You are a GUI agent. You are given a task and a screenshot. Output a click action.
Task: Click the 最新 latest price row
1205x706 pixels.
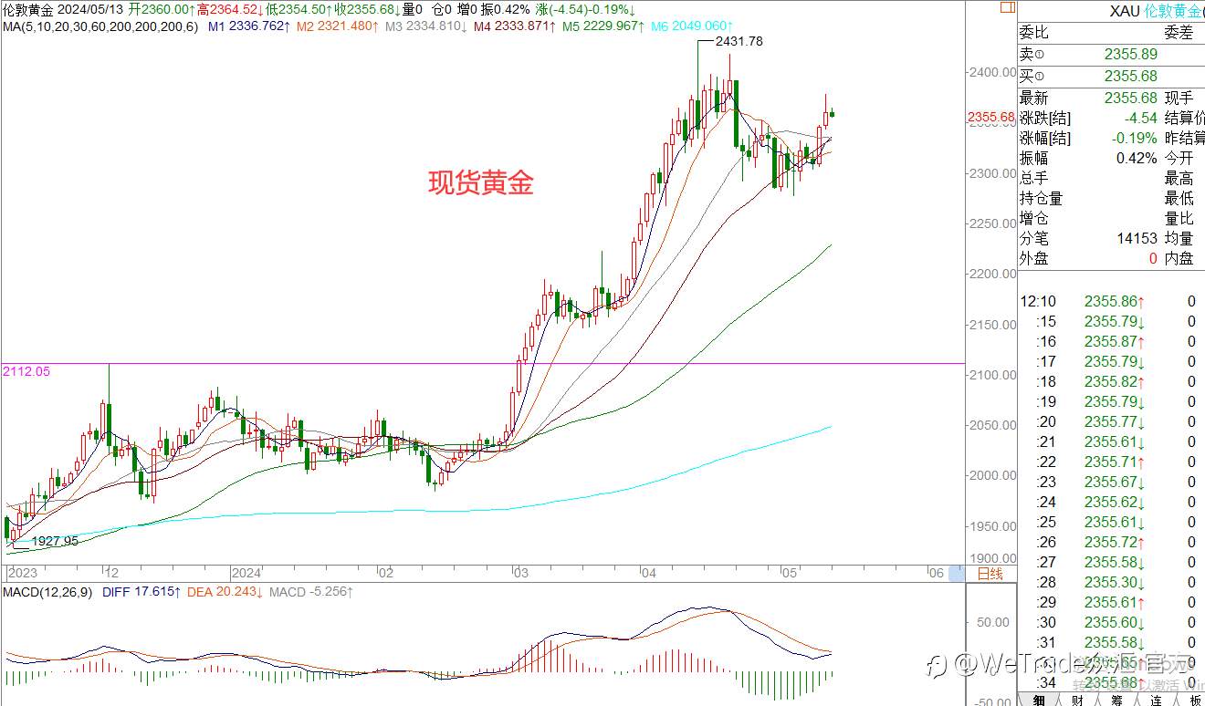[x=1088, y=98]
